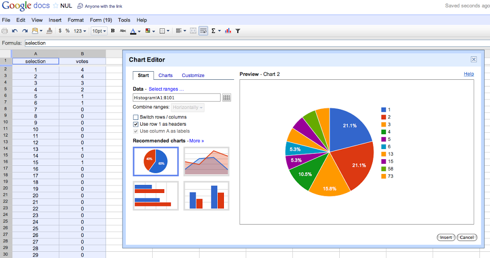Toggle wrap text icon
The height and width of the screenshot is (258, 490).
click(203, 31)
